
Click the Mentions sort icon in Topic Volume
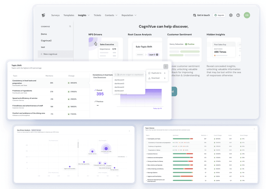(x=207, y=136)
